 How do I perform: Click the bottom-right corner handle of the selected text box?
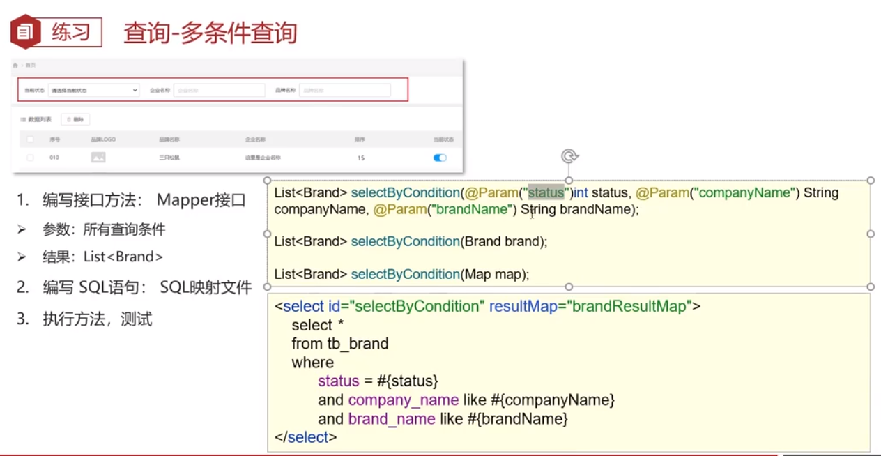click(871, 287)
